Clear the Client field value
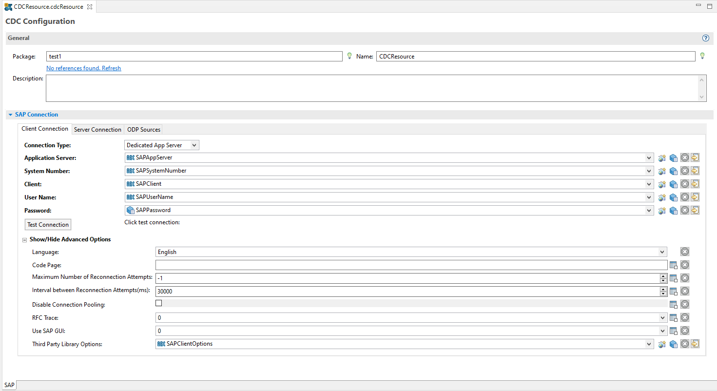The width and height of the screenshot is (717, 391). click(x=685, y=184)
